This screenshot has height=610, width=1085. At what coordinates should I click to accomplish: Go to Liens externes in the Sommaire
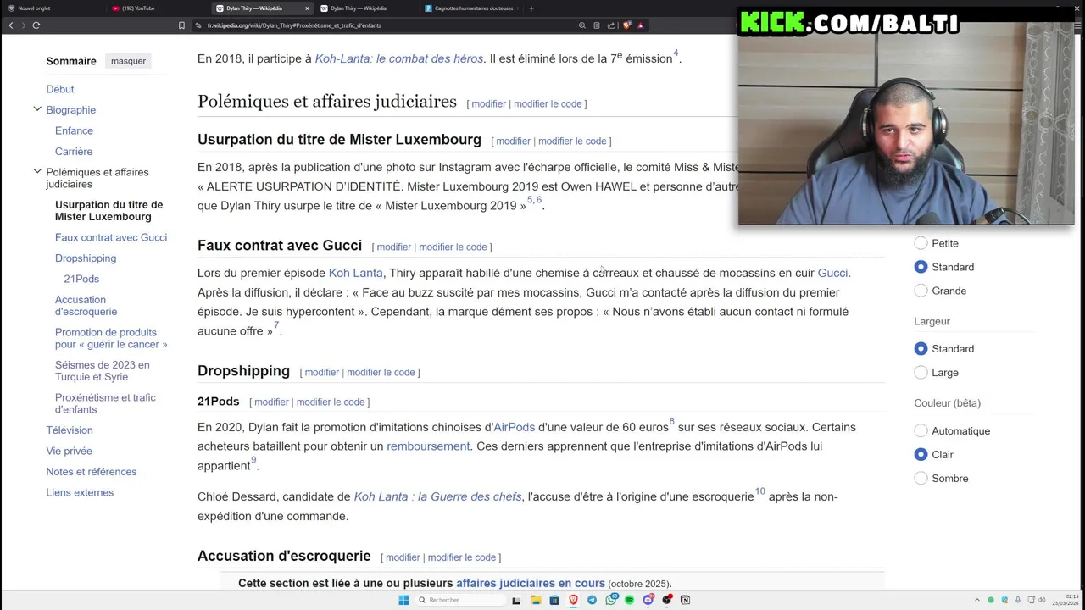80,492
